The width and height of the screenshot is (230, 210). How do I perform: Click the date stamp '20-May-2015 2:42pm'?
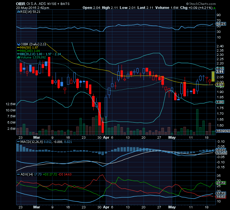coord(33,8)
